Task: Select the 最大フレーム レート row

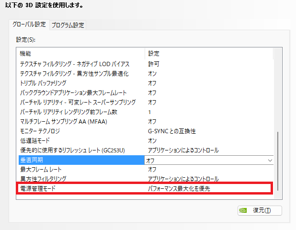Action: coord(146,169)
